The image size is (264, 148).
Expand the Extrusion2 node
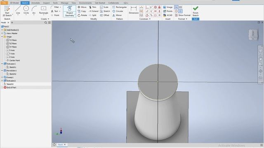click(x=2, y=81)
